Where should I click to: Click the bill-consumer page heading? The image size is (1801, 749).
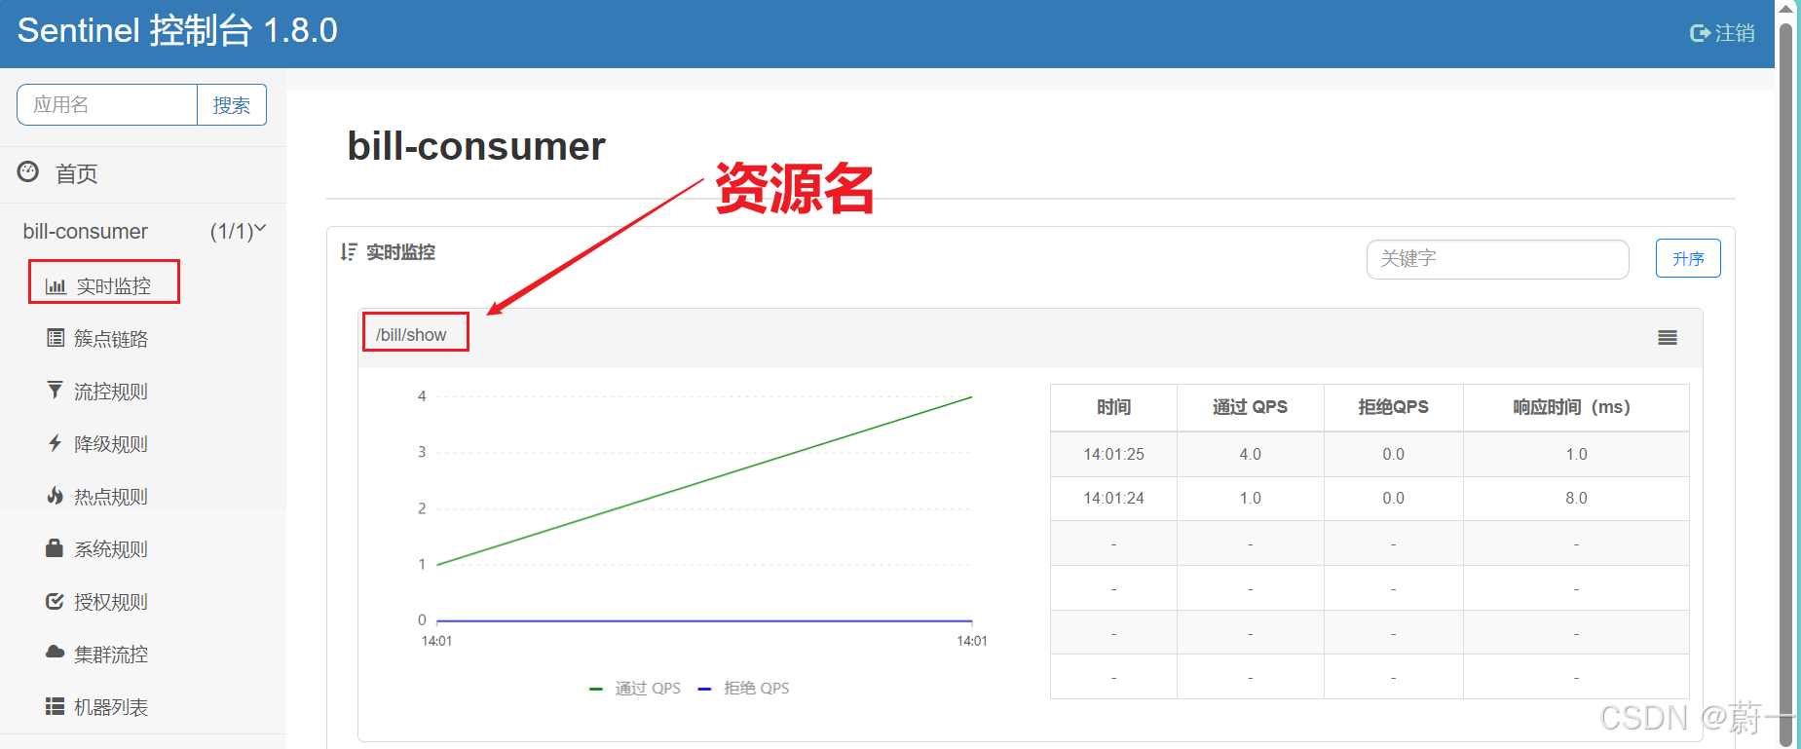tap(476, 146)
